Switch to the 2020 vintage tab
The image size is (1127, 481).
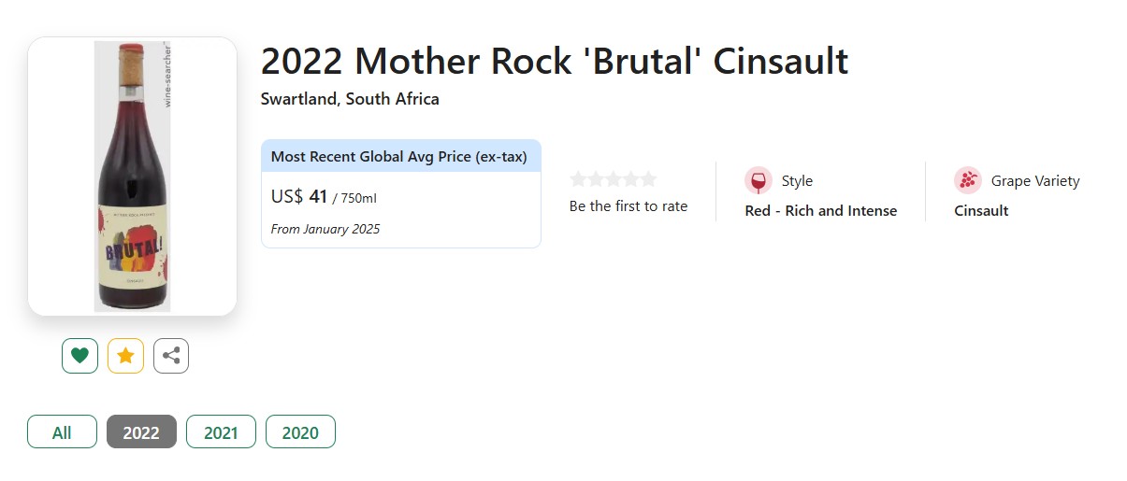(x=300, y=432)
